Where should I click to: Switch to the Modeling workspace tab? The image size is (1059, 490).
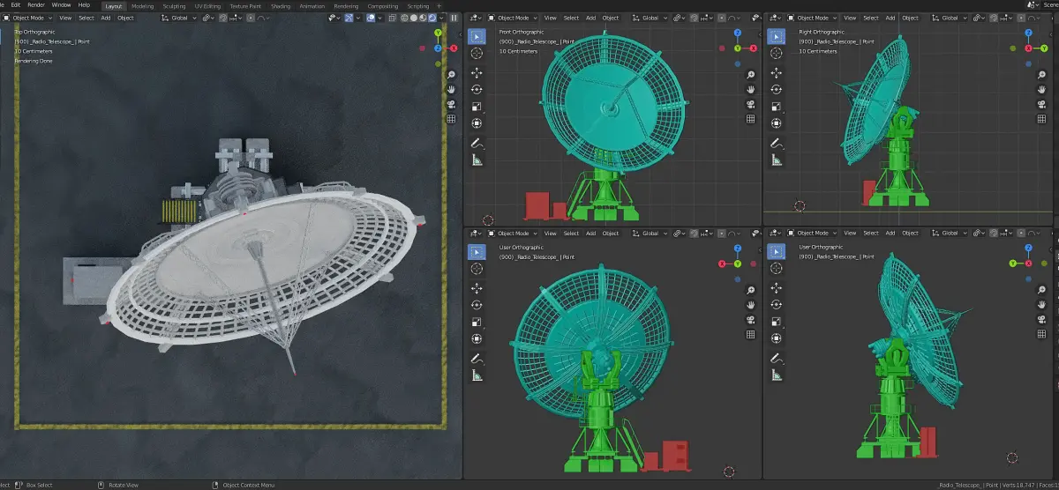point(142,5)
